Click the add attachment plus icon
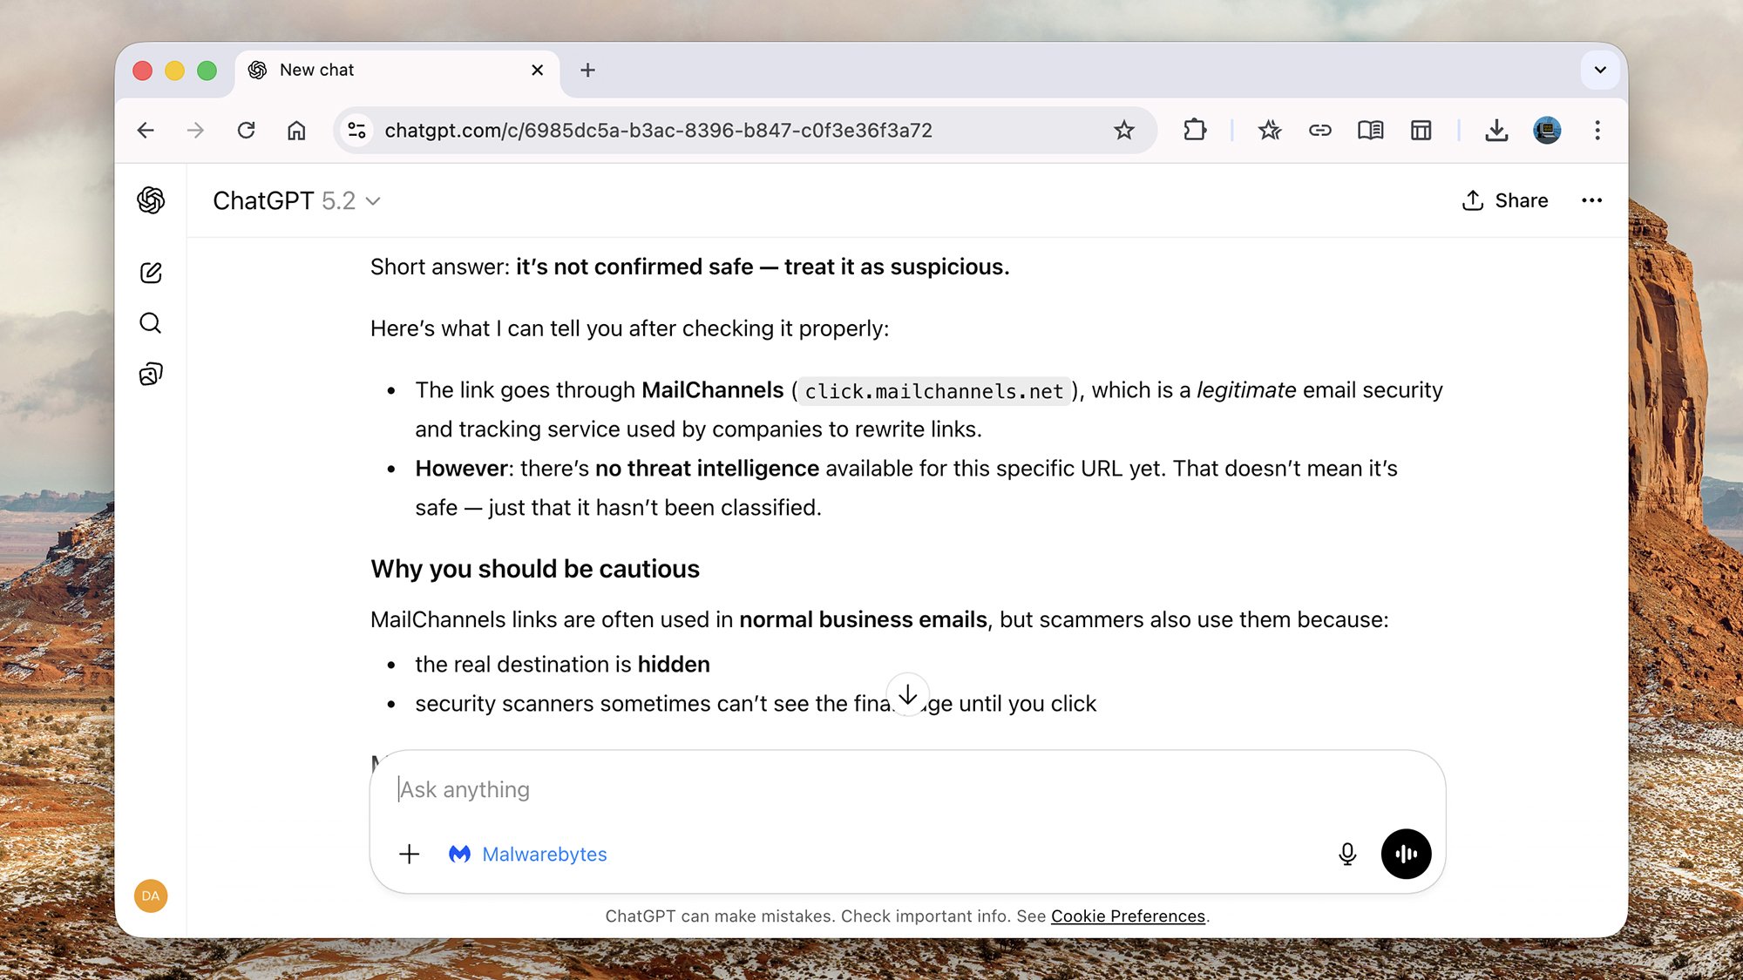Screen dimensions: 1743x980 409,854
